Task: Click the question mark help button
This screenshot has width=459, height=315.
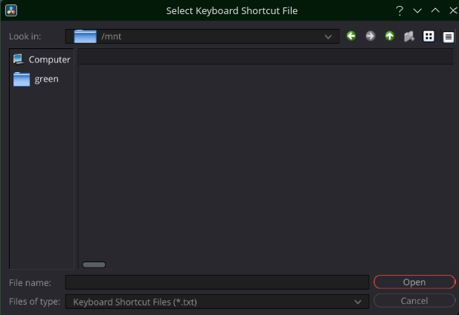Action: (399, 11)
